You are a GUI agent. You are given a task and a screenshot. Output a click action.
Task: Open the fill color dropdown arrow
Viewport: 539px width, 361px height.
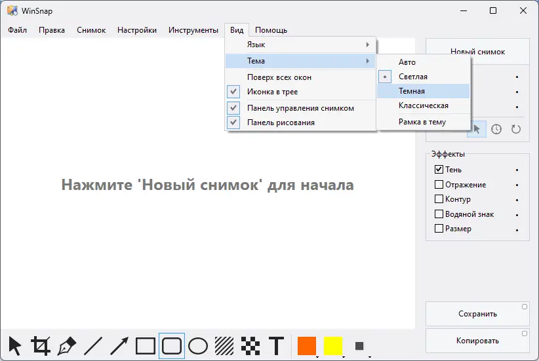pyautogui.click(x=344, y=357)
